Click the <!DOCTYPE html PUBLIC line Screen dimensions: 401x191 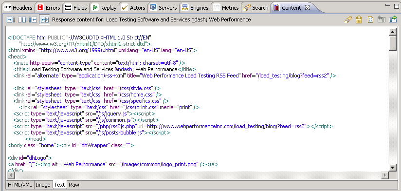79,38
